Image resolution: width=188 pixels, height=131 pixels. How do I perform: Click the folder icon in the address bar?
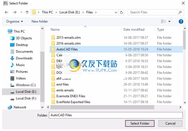(34, 12)
